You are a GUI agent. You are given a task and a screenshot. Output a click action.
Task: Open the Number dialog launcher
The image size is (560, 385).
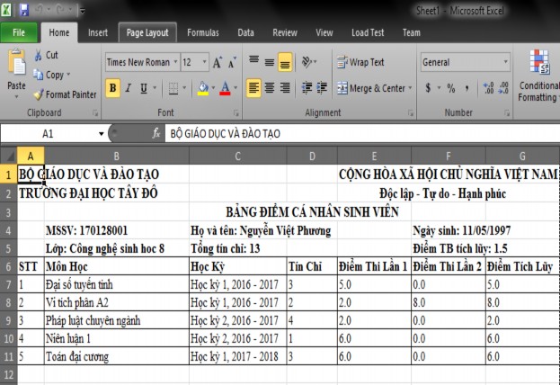(x=507, y=113)
